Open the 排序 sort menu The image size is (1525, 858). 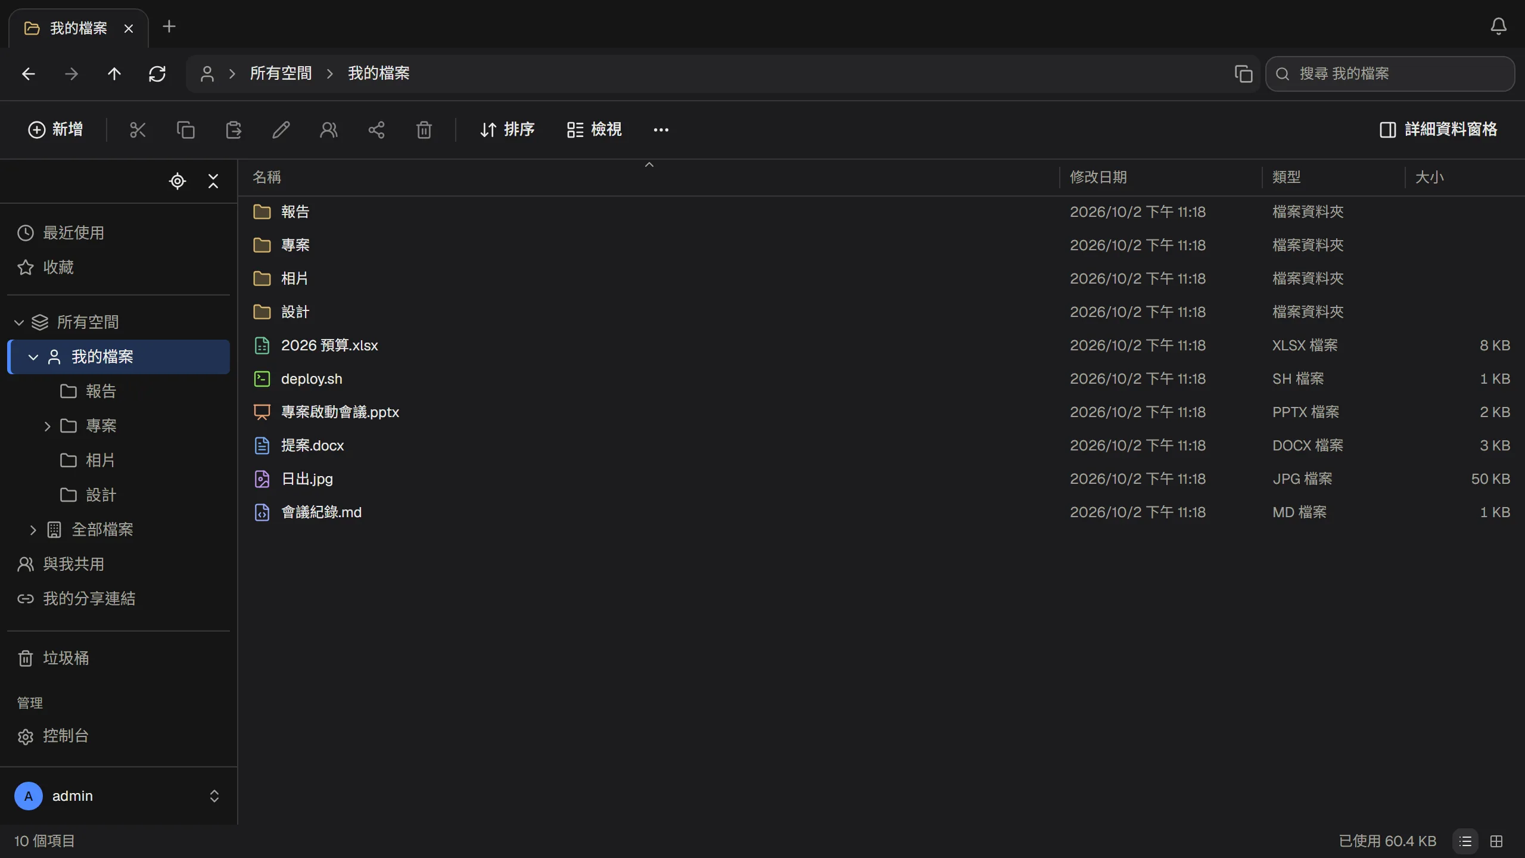tap(507, 130)
